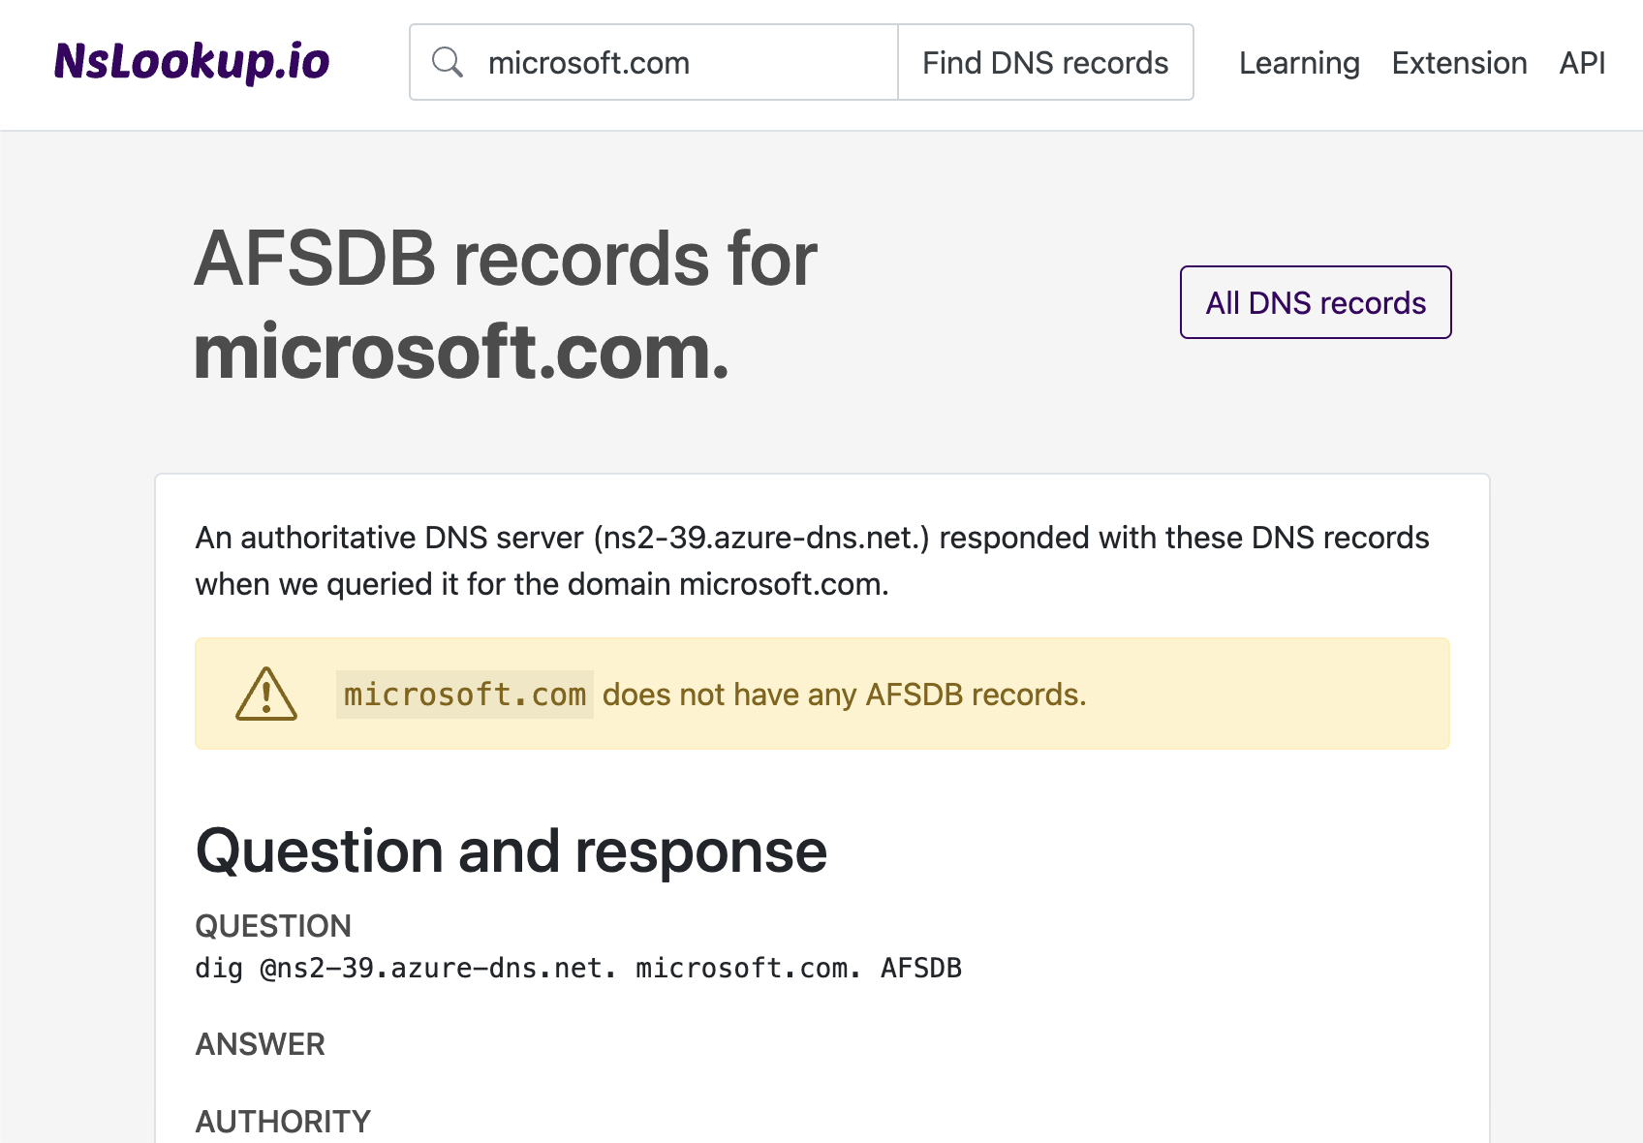Image resolution: width=1643 pixels, height=1143 pixels.
Task: Select the highlighted microsoft.com text in warning
Action: click(464, 694)
